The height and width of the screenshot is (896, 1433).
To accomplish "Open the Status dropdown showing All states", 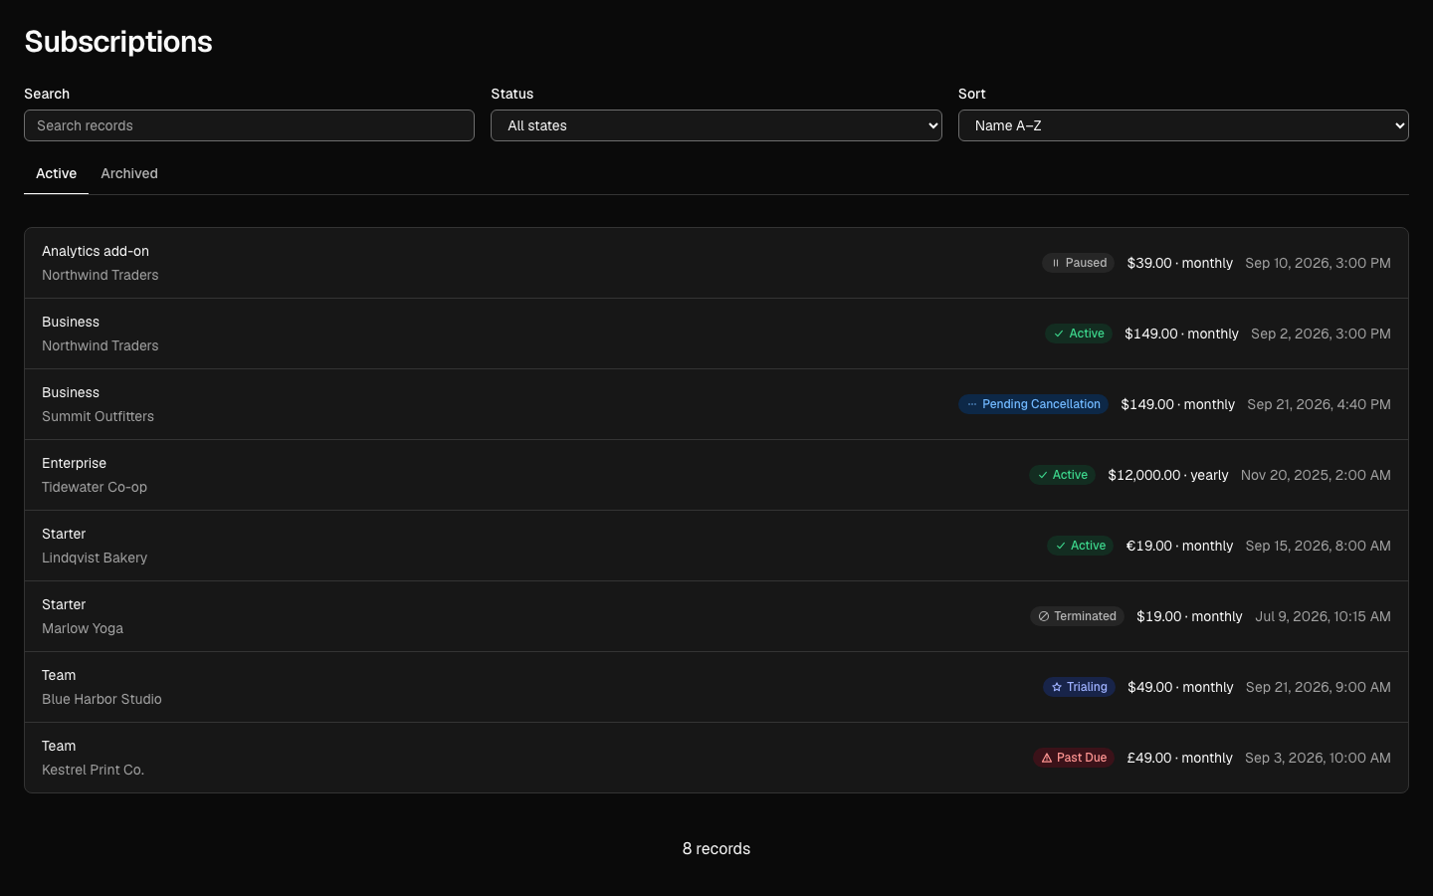I will pos(716,125).
